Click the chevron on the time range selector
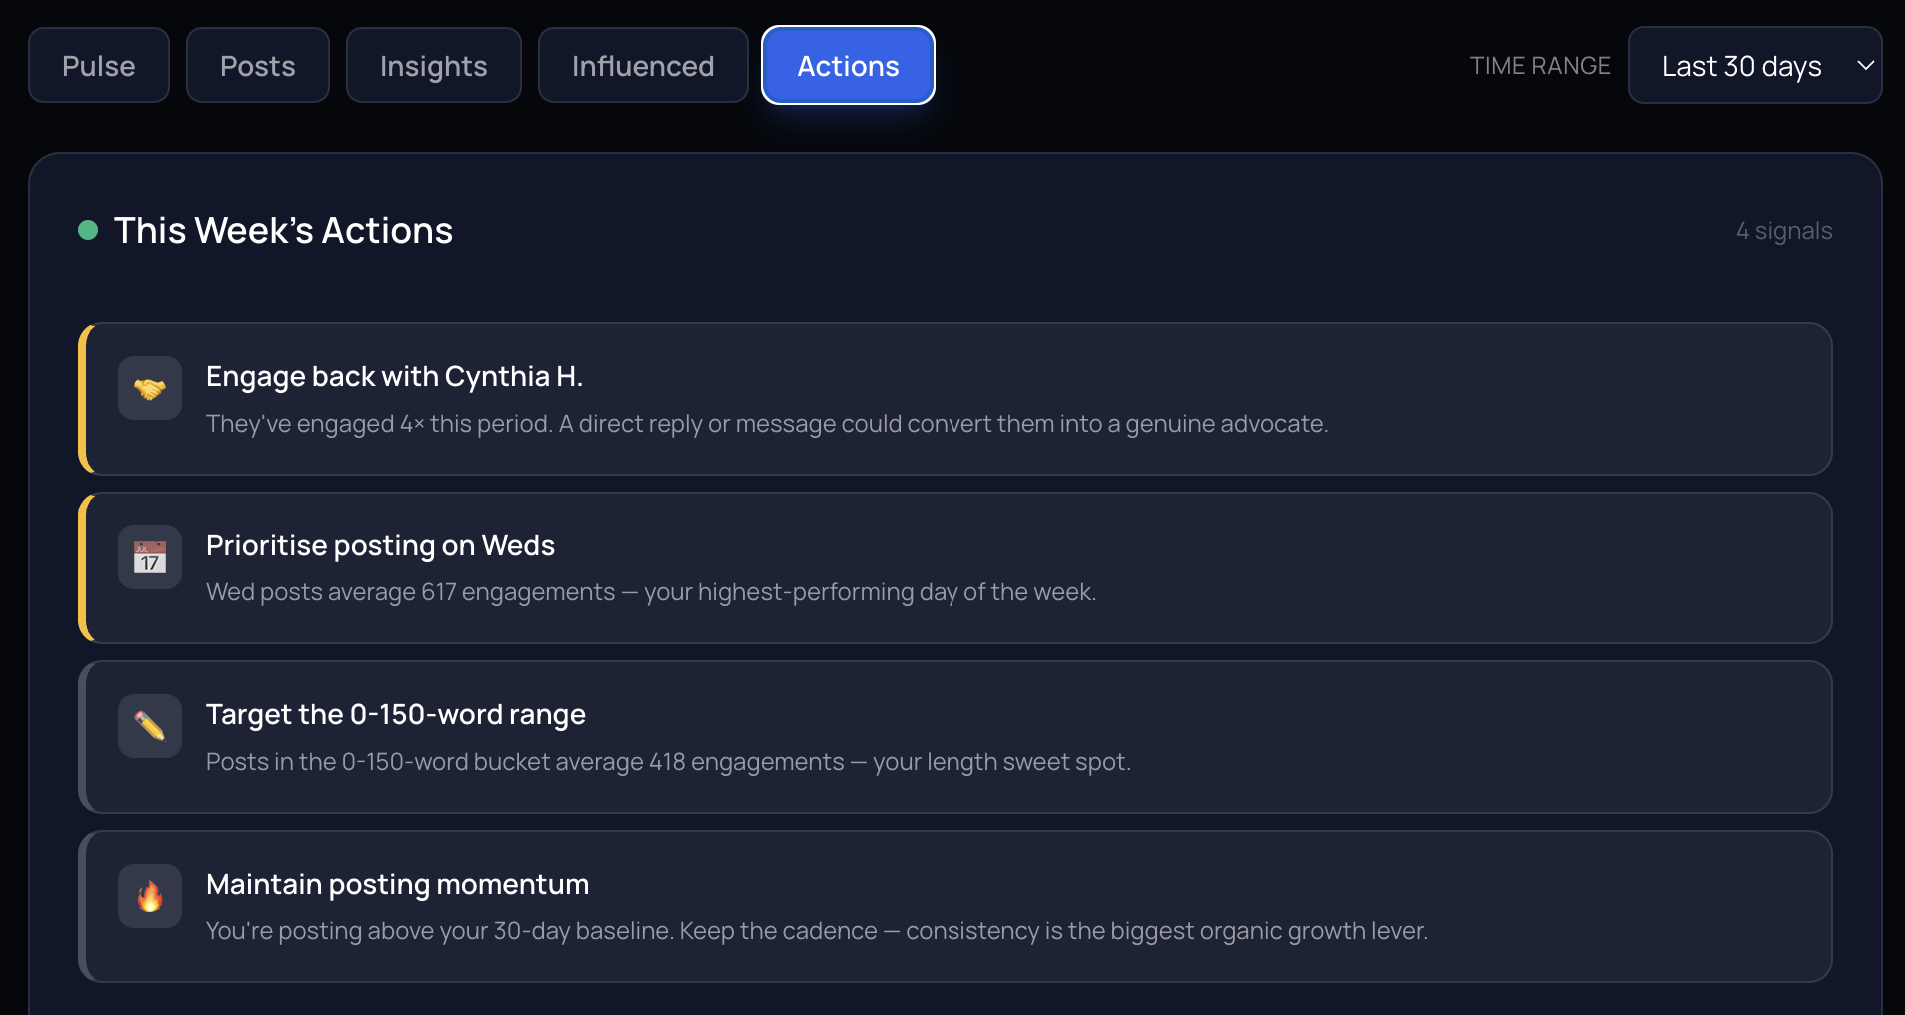This screenshot has height=1015, width=1905. [x=1867, y=65]
